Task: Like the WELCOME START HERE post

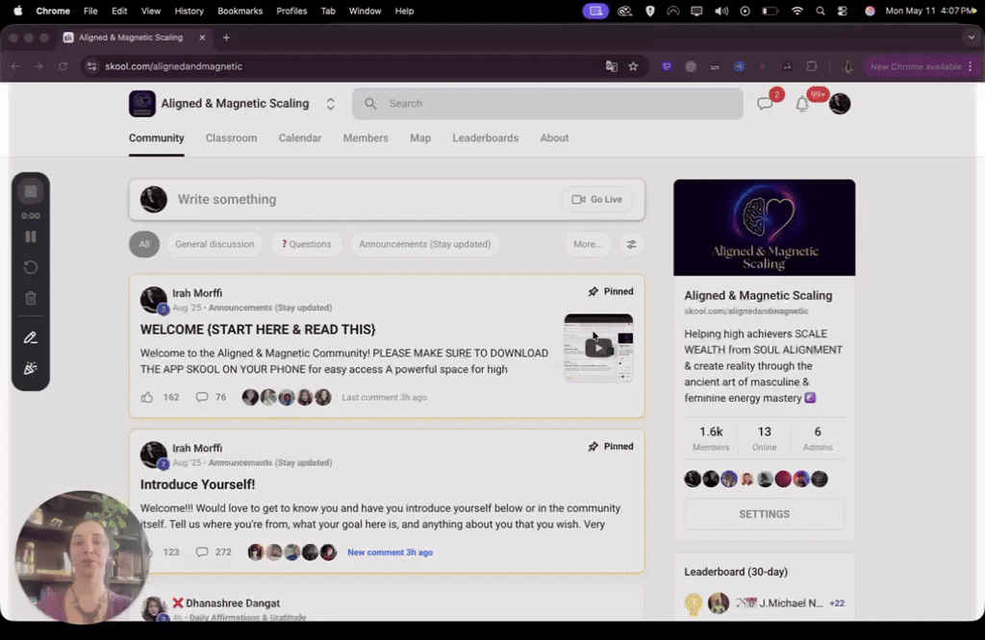Action: coord(147,397)
